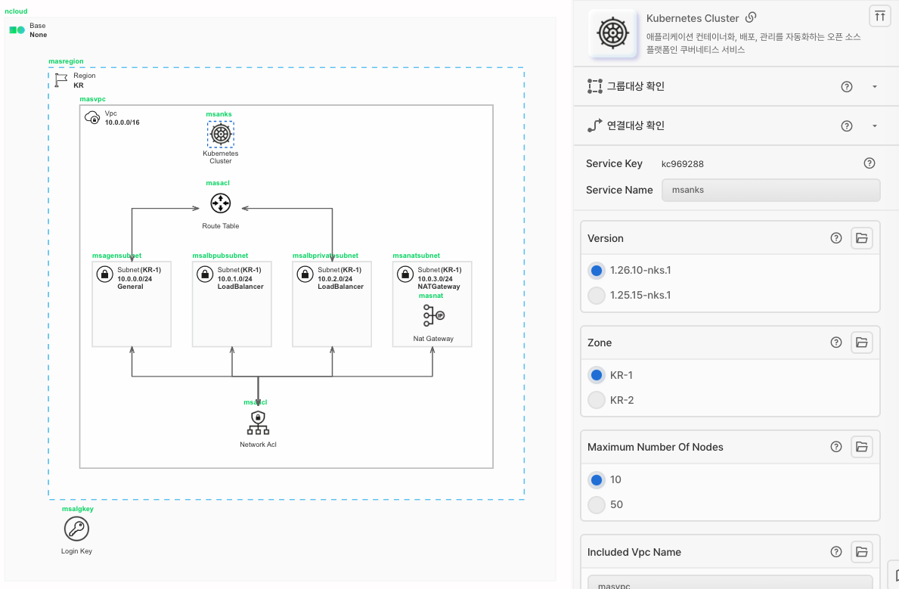
Task: Click the folder icon in Version section
Action: coord(861,238)
